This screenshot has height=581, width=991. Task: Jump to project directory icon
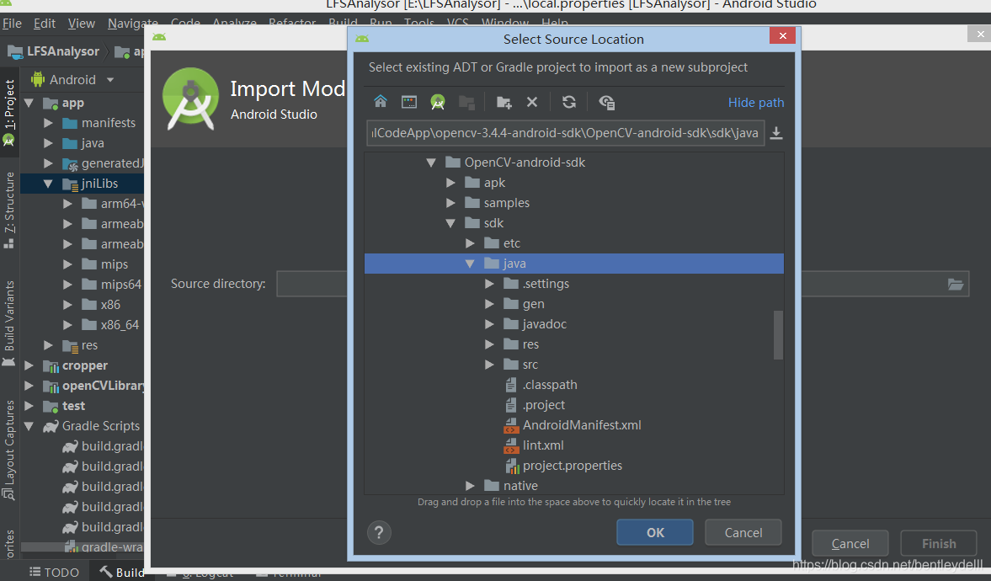point(437,102)
